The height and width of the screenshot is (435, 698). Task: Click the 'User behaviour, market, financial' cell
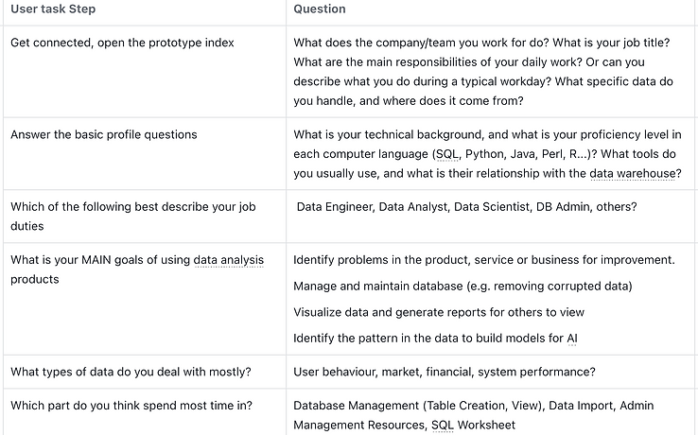coord(492,372)
